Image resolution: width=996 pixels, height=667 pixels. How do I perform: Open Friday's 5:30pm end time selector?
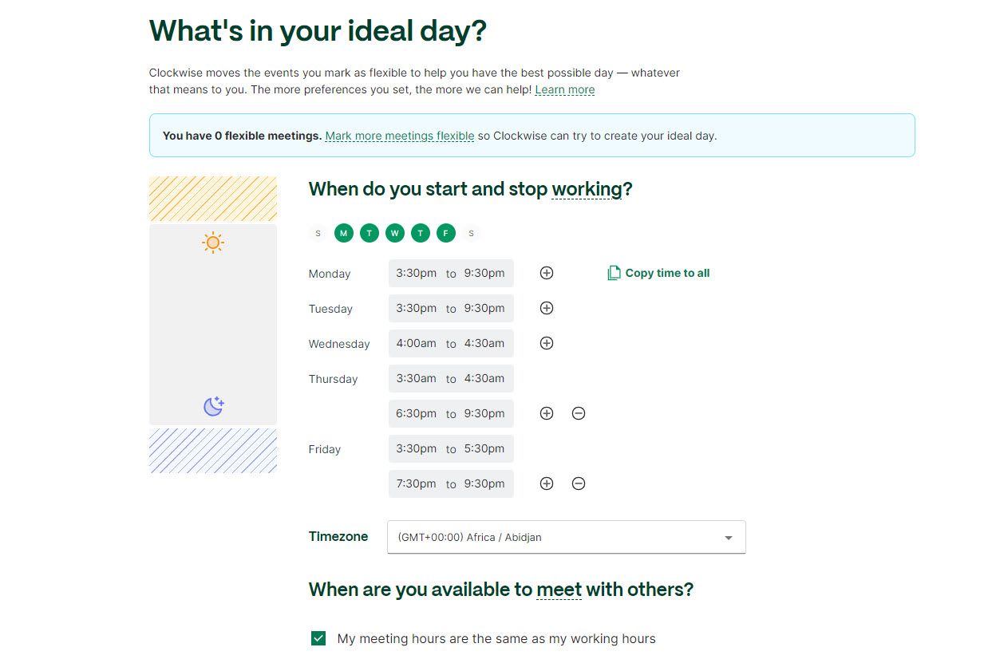485,448
